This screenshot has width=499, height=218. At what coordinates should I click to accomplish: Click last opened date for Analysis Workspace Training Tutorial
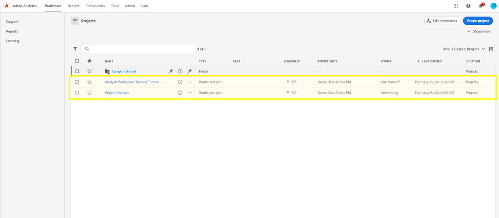click(x=435, y=82)
